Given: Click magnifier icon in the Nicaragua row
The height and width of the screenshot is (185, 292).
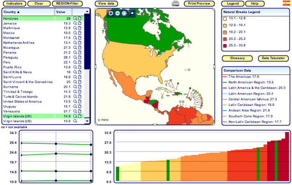Looking at the screenshot, I should [x=75, y=48].
